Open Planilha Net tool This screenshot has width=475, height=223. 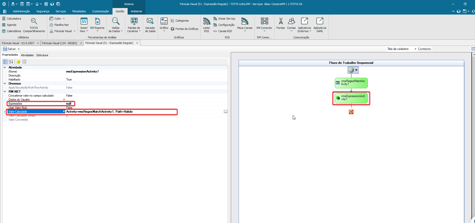pyautogui.click(x=59, y=25)
